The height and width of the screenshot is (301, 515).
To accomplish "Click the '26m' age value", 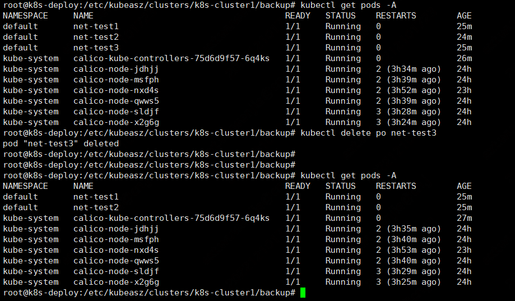I will (464, 58).
